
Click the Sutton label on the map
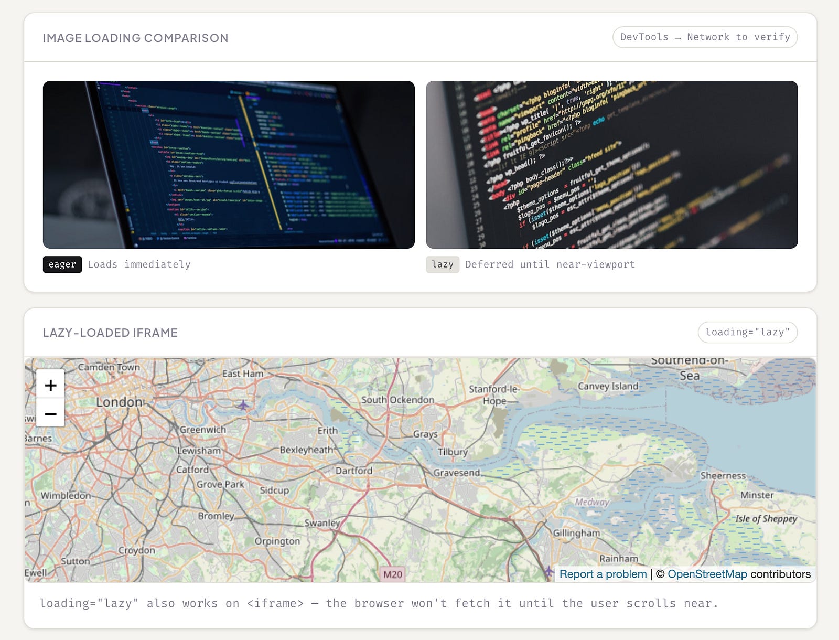pyautogui.click(x=76, y=561)
